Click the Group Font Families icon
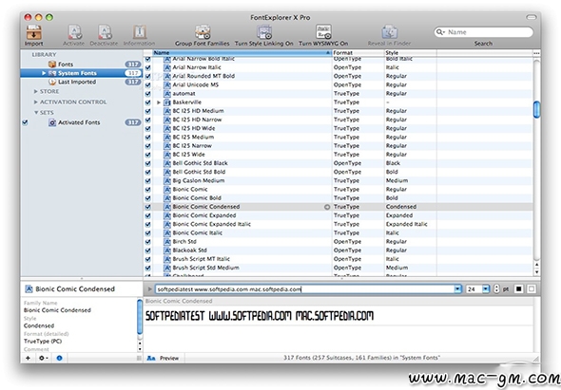This screenshot has height=390, width=561. (x=203, y=32)
